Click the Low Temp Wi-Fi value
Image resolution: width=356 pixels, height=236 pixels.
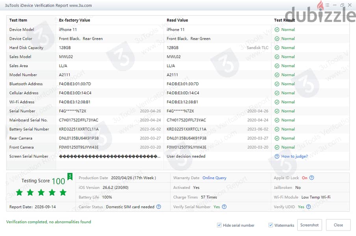point(316,197)
